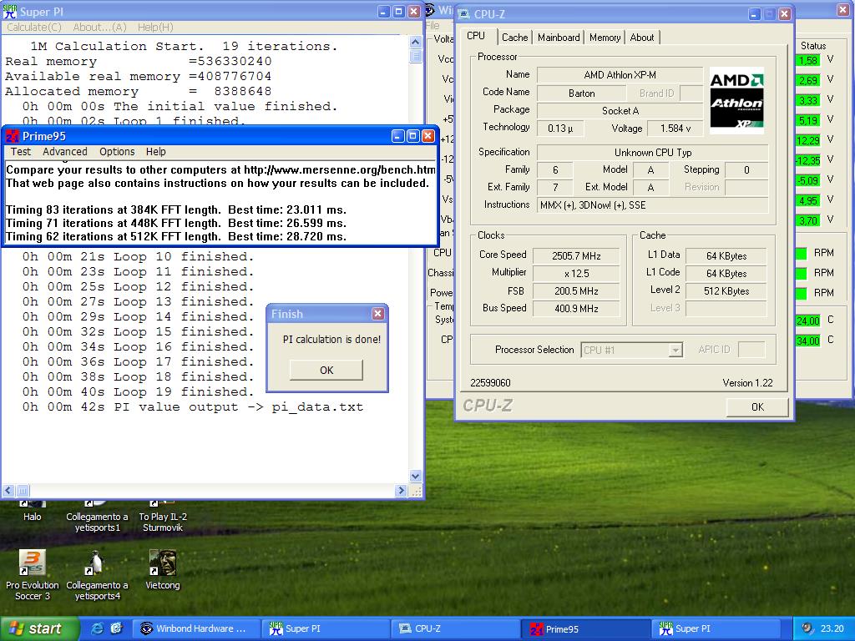The height and width of the screenshot is (641, 855).
Task: Open the About...(A) menu in Super PI
Action: (100, 28)
